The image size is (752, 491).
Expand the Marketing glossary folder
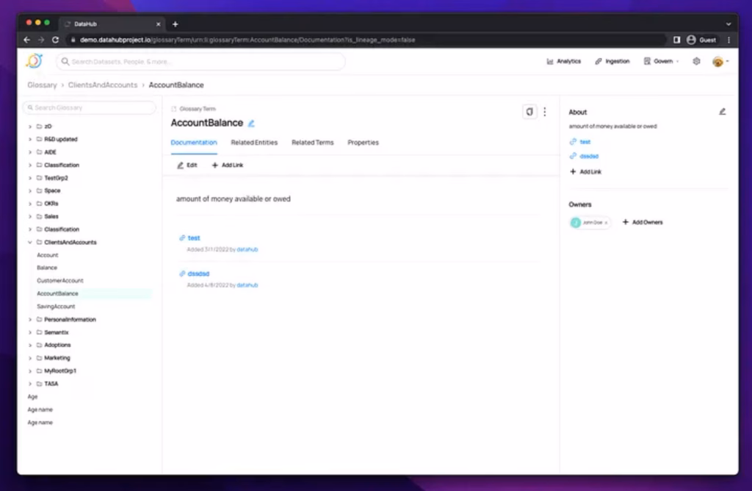pos(30,358)
